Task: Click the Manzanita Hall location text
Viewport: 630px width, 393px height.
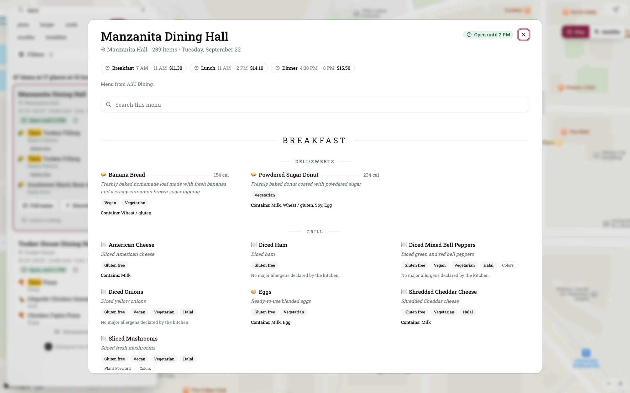Action: (x=127, y=50)
